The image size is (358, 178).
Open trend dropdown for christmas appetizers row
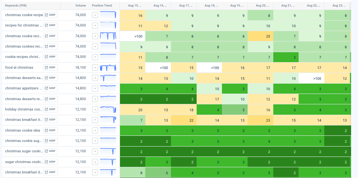pyautogui.click(x=95, y=88)
